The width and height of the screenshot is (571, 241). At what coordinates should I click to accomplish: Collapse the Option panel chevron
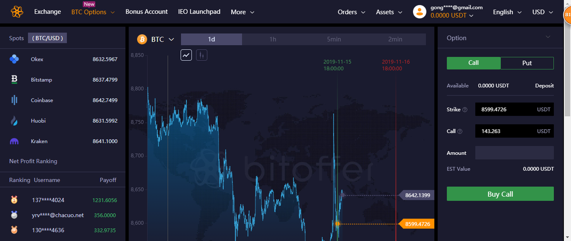pos(548,37)
